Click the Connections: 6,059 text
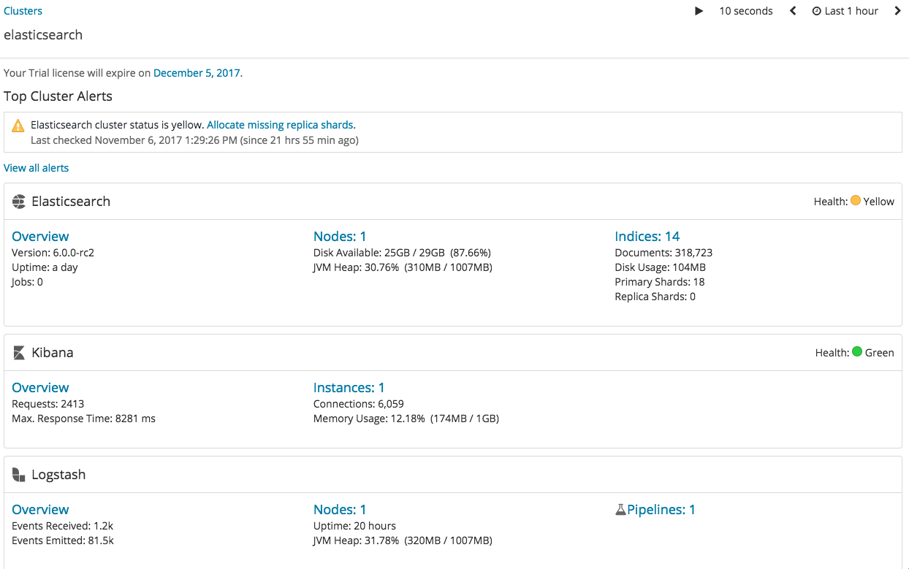 pyautogui.click(x=359, y=404)
